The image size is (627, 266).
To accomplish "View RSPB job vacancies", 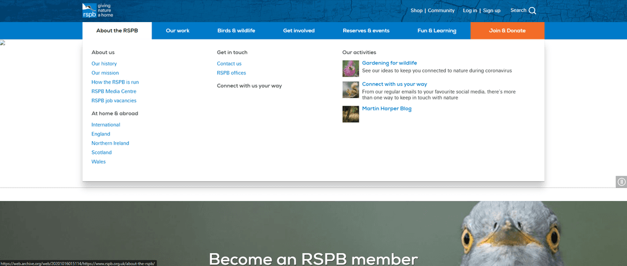I will click(114, 100).
